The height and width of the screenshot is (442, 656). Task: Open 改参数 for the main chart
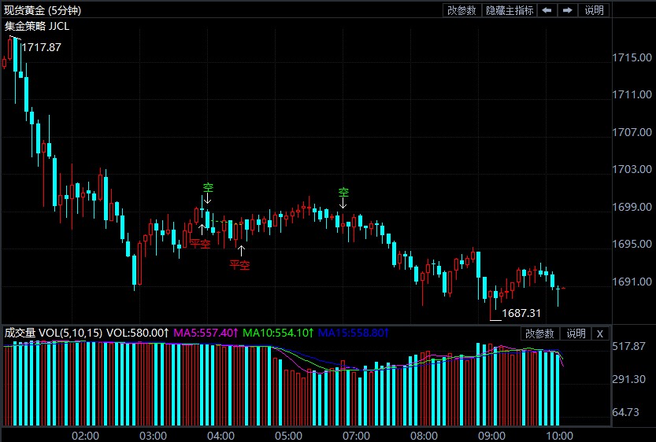461,10
